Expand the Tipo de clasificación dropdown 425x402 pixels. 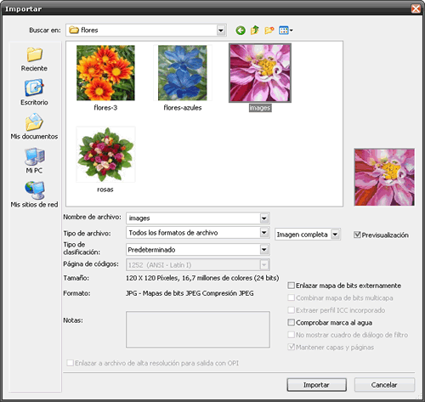tap(264, 250)
